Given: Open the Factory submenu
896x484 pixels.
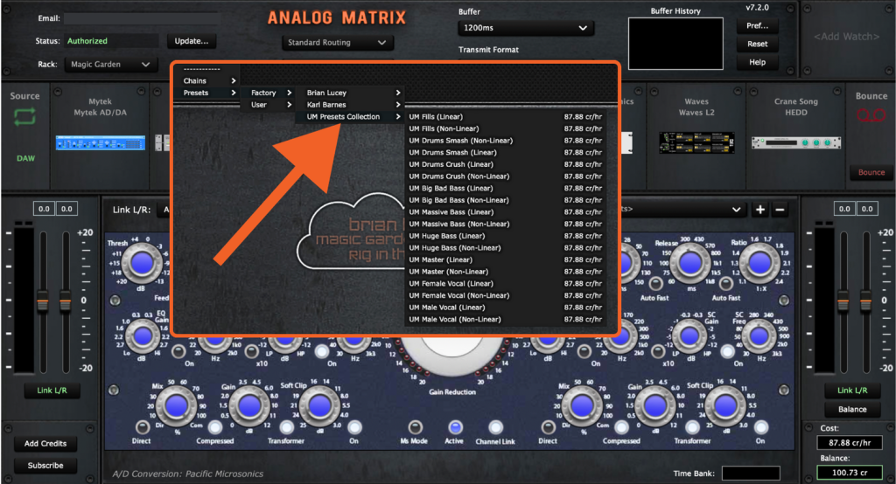Looking at the screenshot, I should coord(271,93).
